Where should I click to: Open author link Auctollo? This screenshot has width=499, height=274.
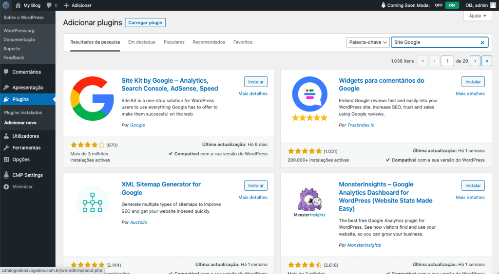138,222
